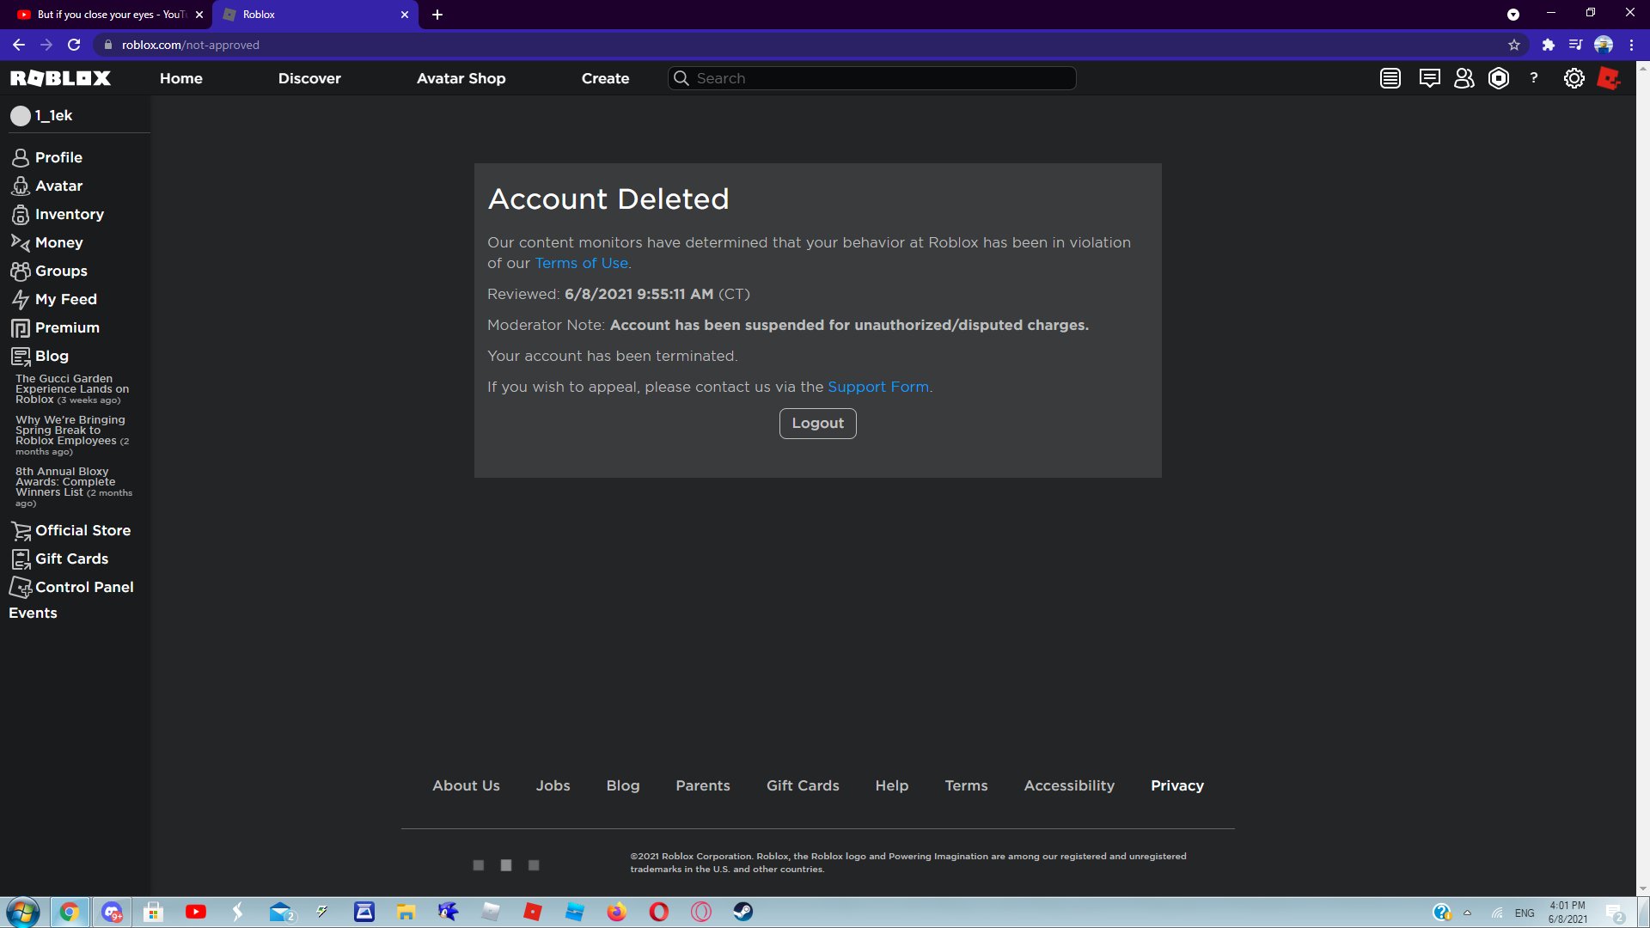Open the settings gear icon in header
The width and height of the screenshot is (1650, 928).
coord(1574,78)
